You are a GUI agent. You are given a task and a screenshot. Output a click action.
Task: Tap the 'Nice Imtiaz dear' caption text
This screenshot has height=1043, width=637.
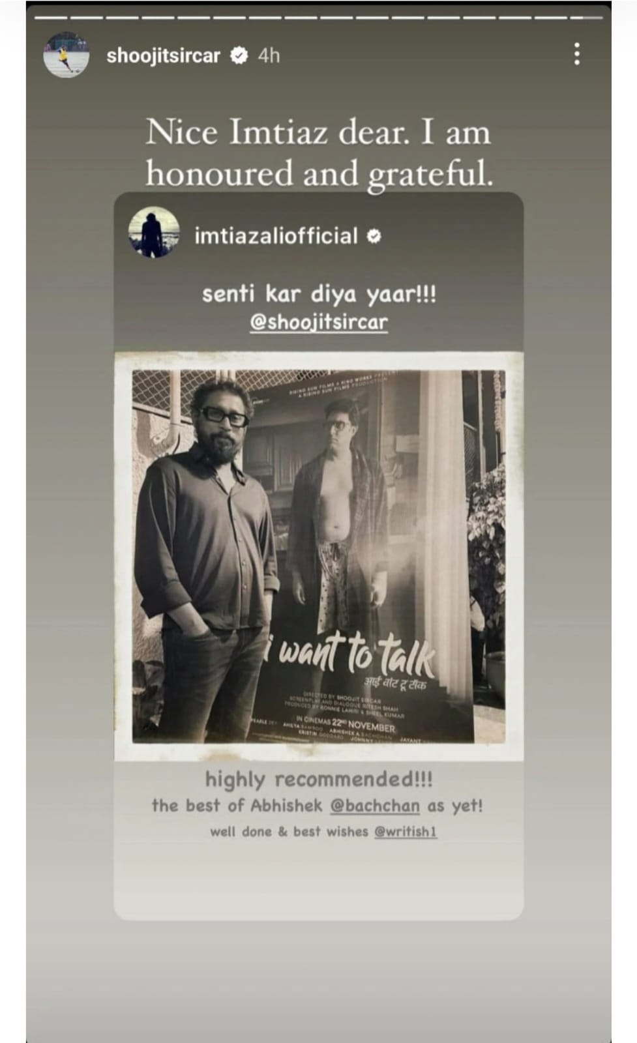[319, 153]
